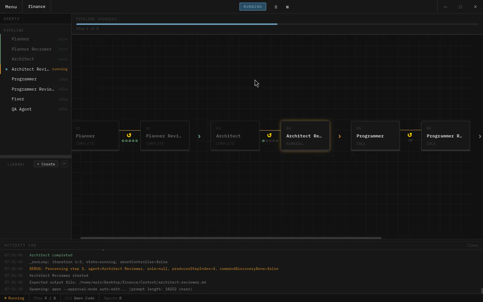Image resolution: width=483 pixels, height=302 pixels.
Task: Pause the running pipeline
Action: [276, 7]
